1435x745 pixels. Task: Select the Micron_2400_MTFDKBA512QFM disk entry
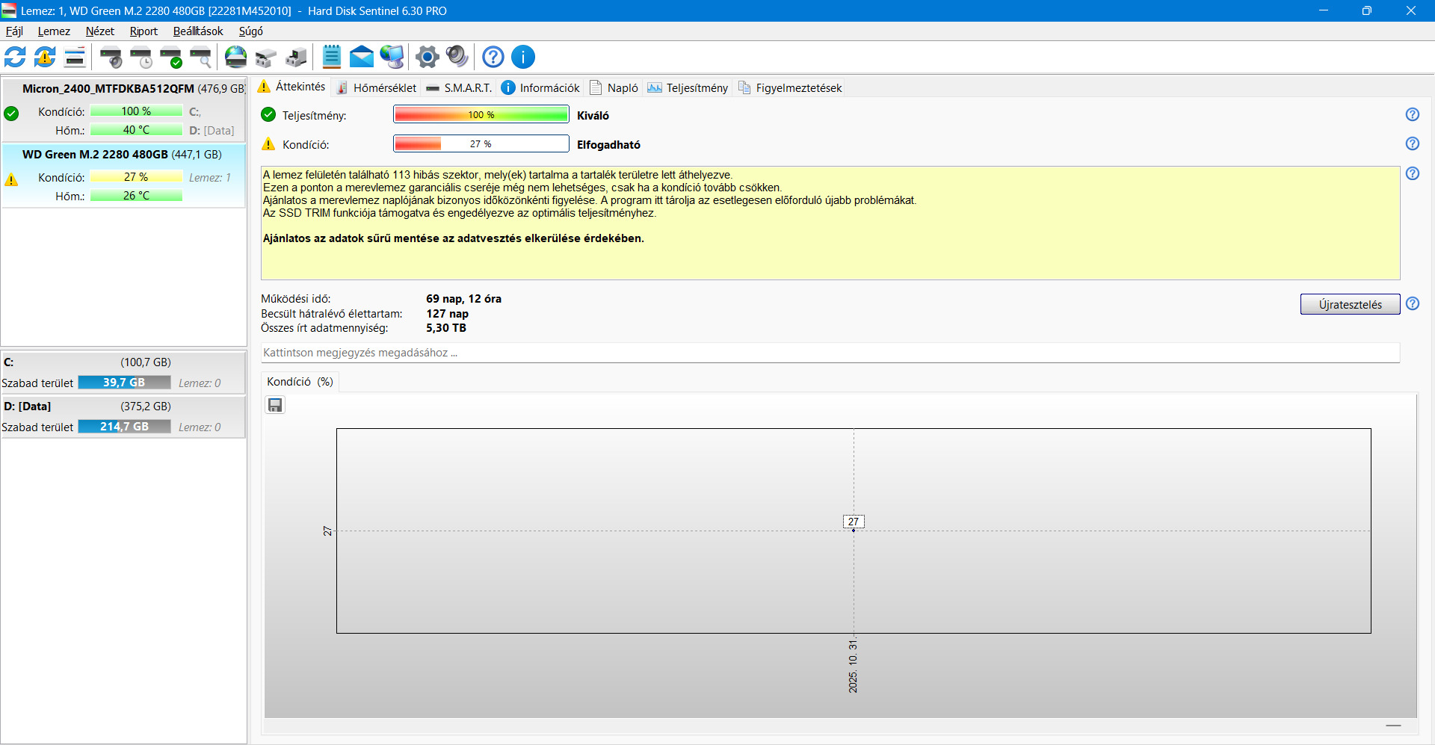[x=123, y=109]
